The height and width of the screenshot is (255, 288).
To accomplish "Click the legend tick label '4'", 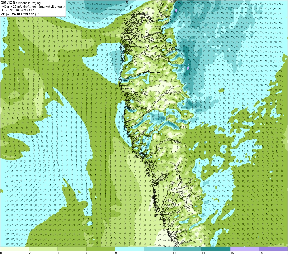I will coord(58,253).
